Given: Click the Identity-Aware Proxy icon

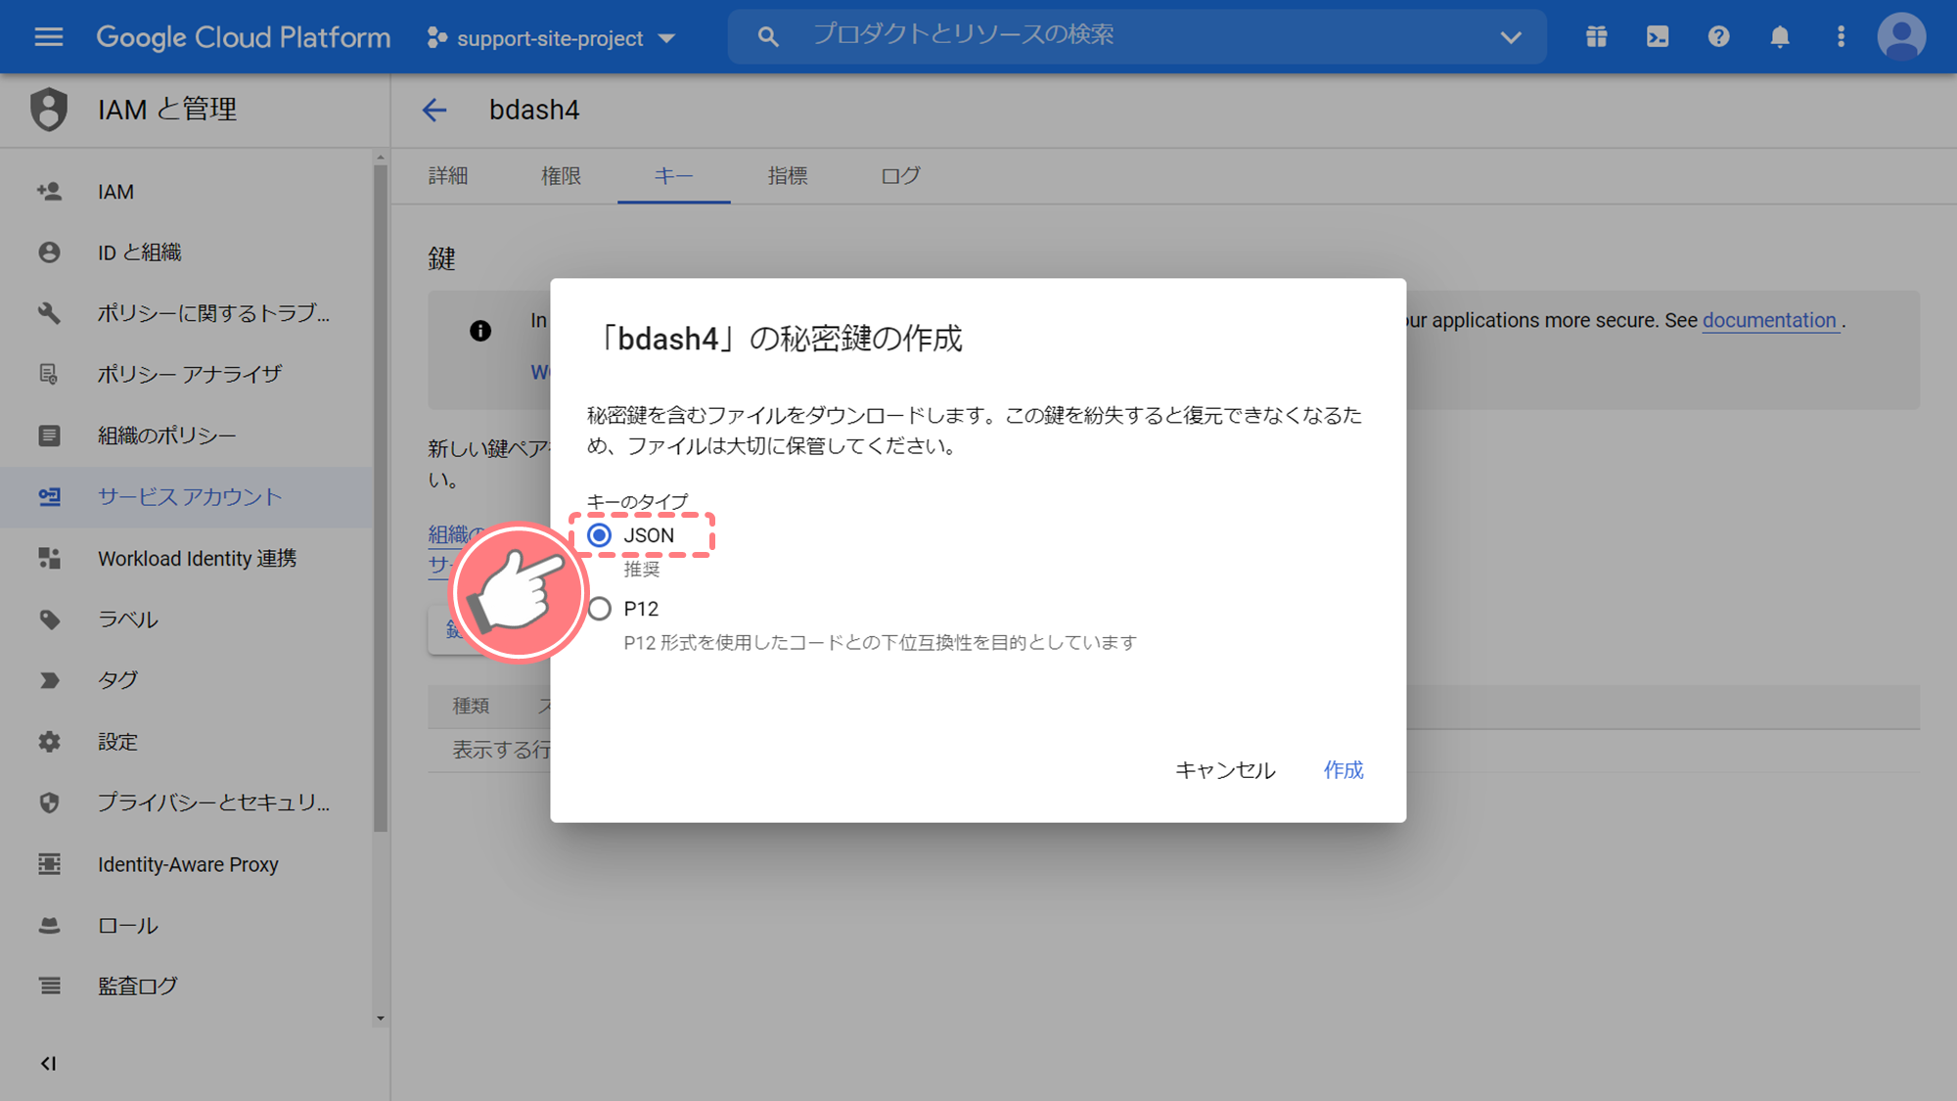Looking at the screenshot, I should click(x=49, y=864).
